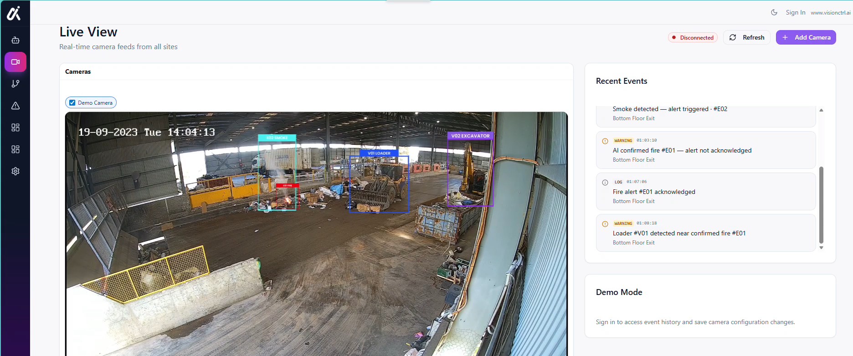Click the Recent Events scrollbar thumb

coord(821,205)
